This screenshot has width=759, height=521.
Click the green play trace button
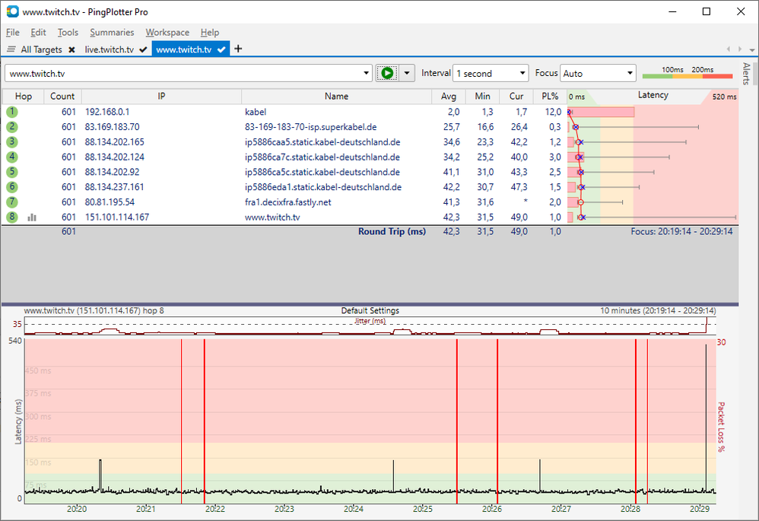387,73
